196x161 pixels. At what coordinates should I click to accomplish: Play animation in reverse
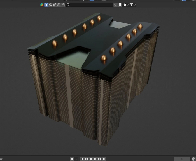[x=91, y=159]
